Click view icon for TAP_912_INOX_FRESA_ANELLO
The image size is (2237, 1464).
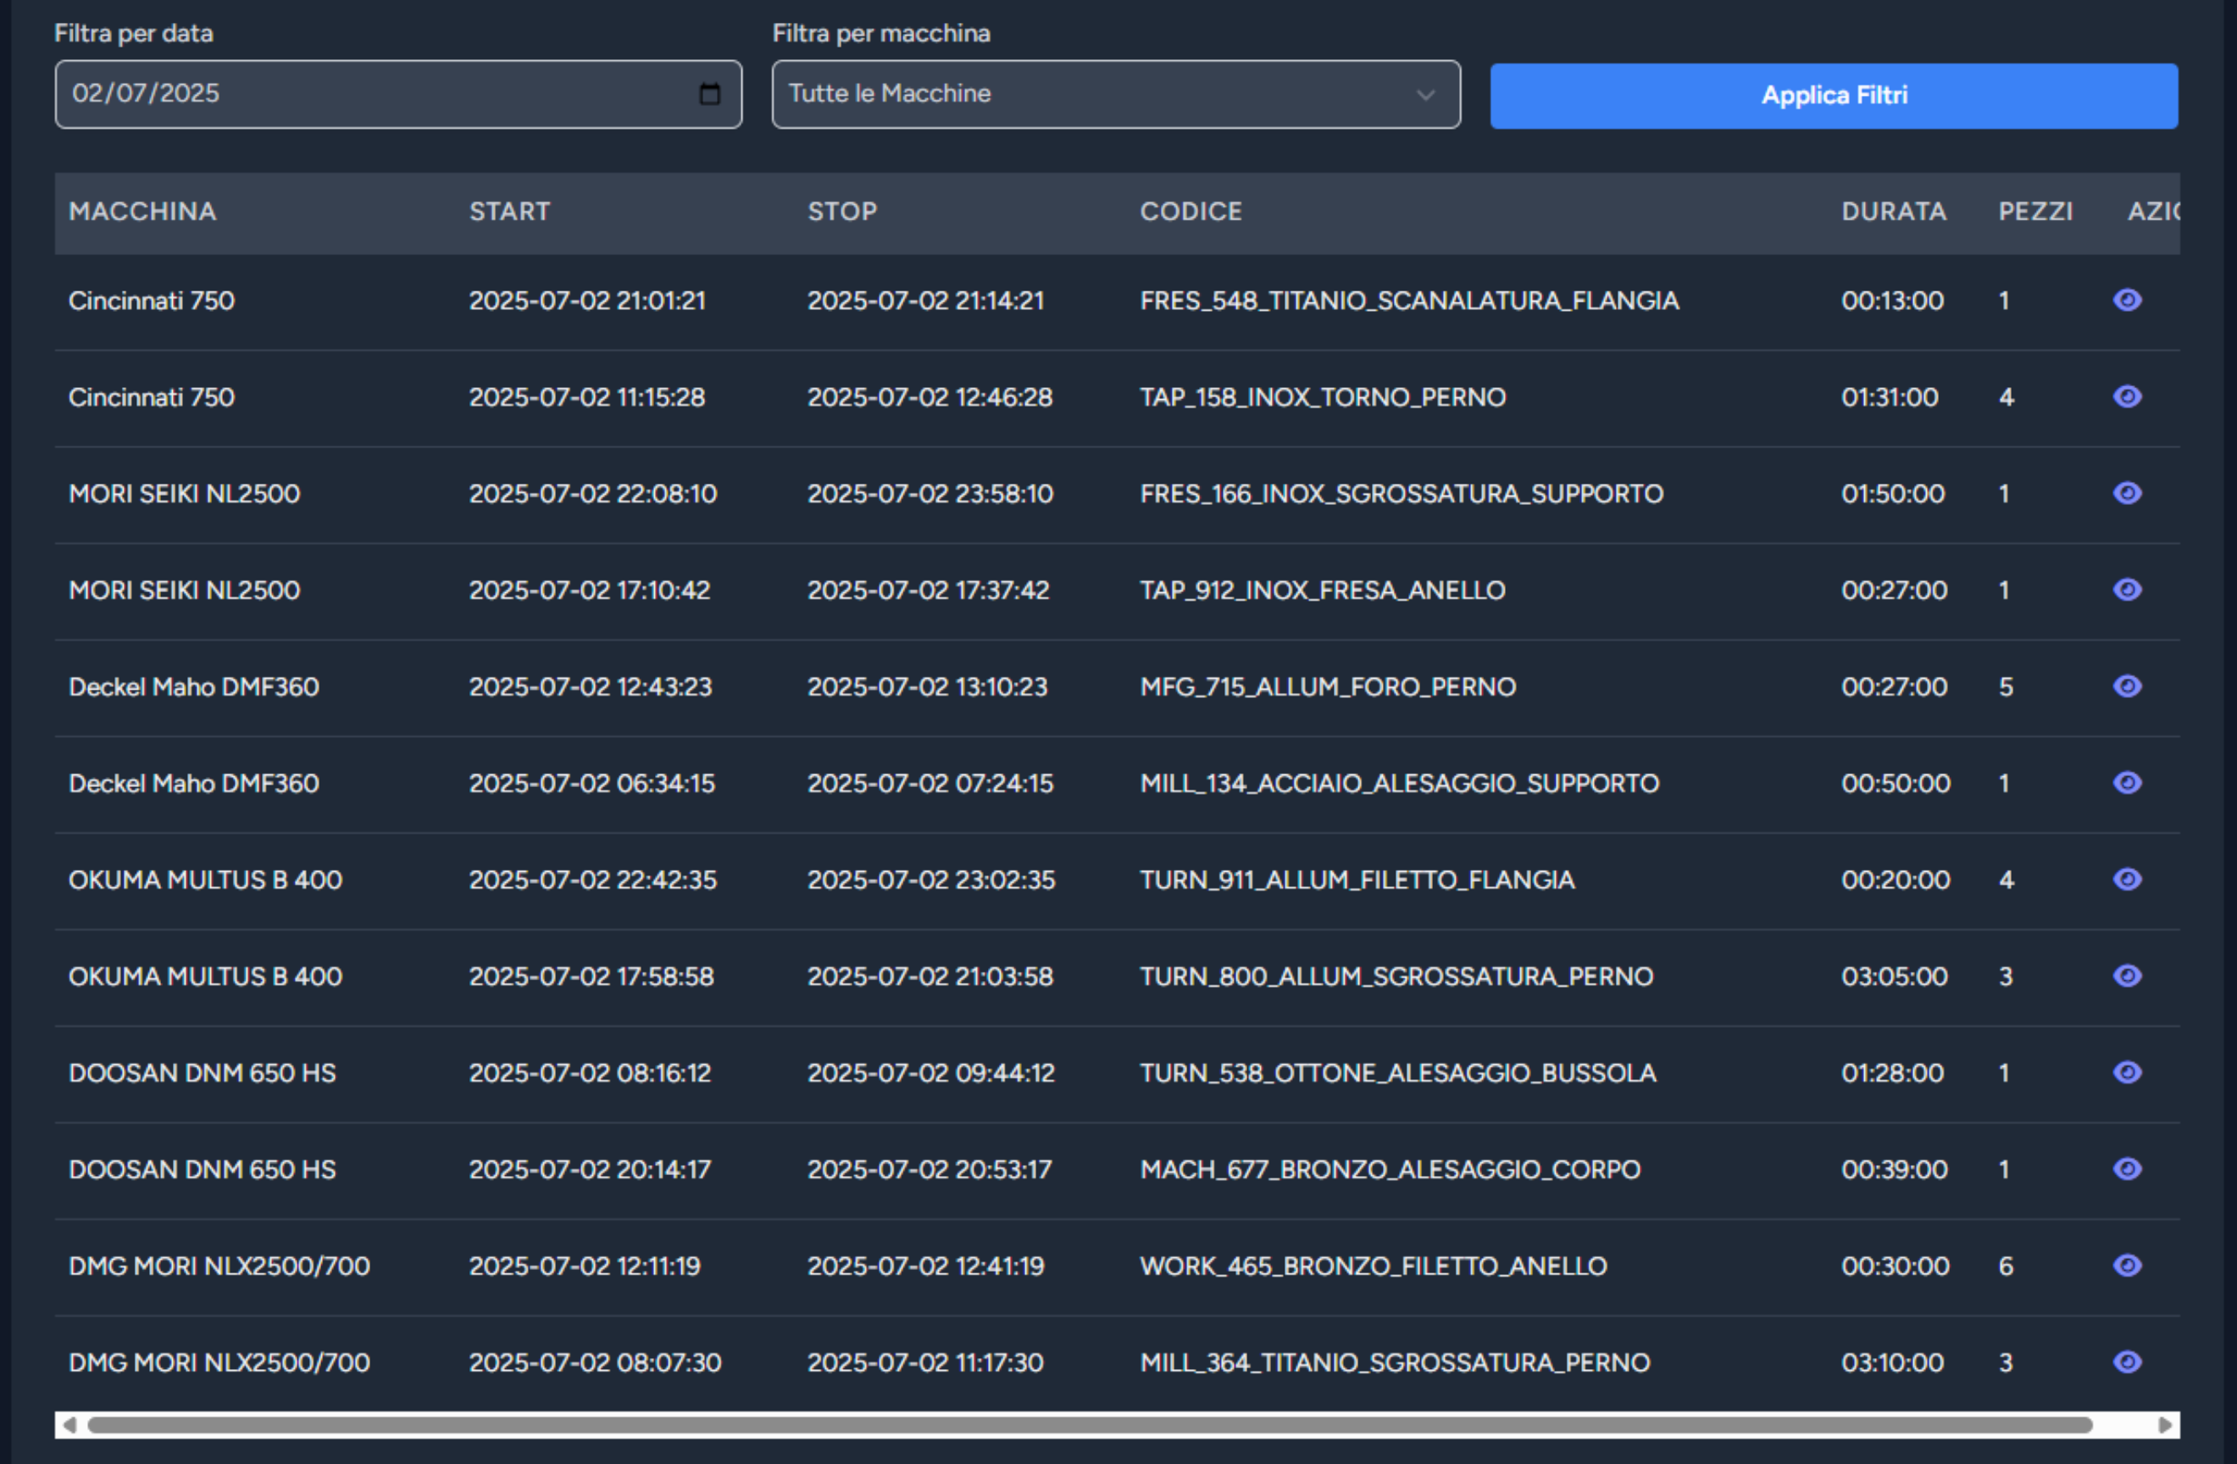click(2127, 589)
